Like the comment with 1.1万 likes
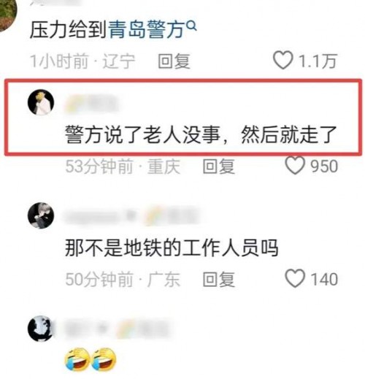The width and height of the screenshot is (365, 379). [283, 60]
